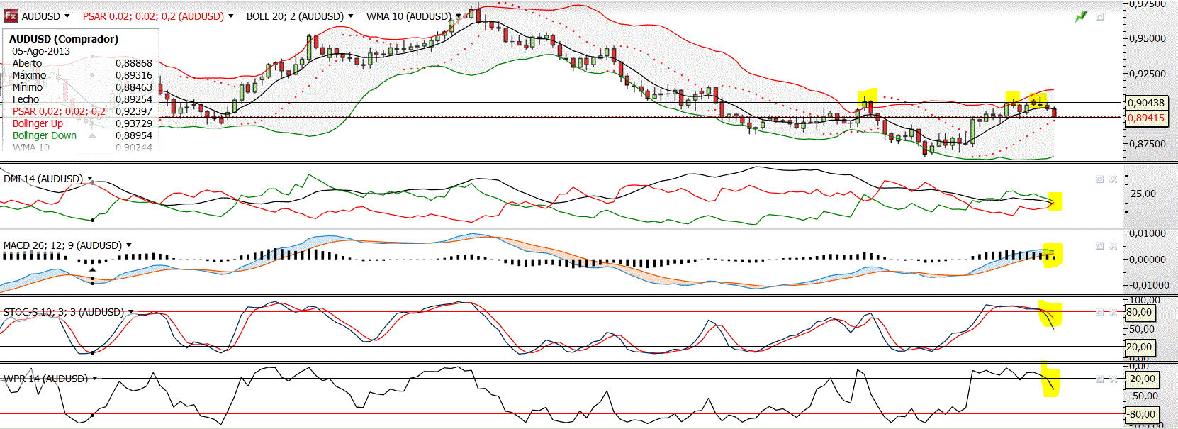Click the 0,95000 price axis label

click(1147, 38)
